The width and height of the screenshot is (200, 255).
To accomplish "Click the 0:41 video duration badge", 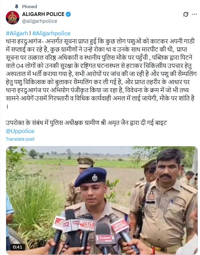I will pyautogui.click(x=17, y=247).
